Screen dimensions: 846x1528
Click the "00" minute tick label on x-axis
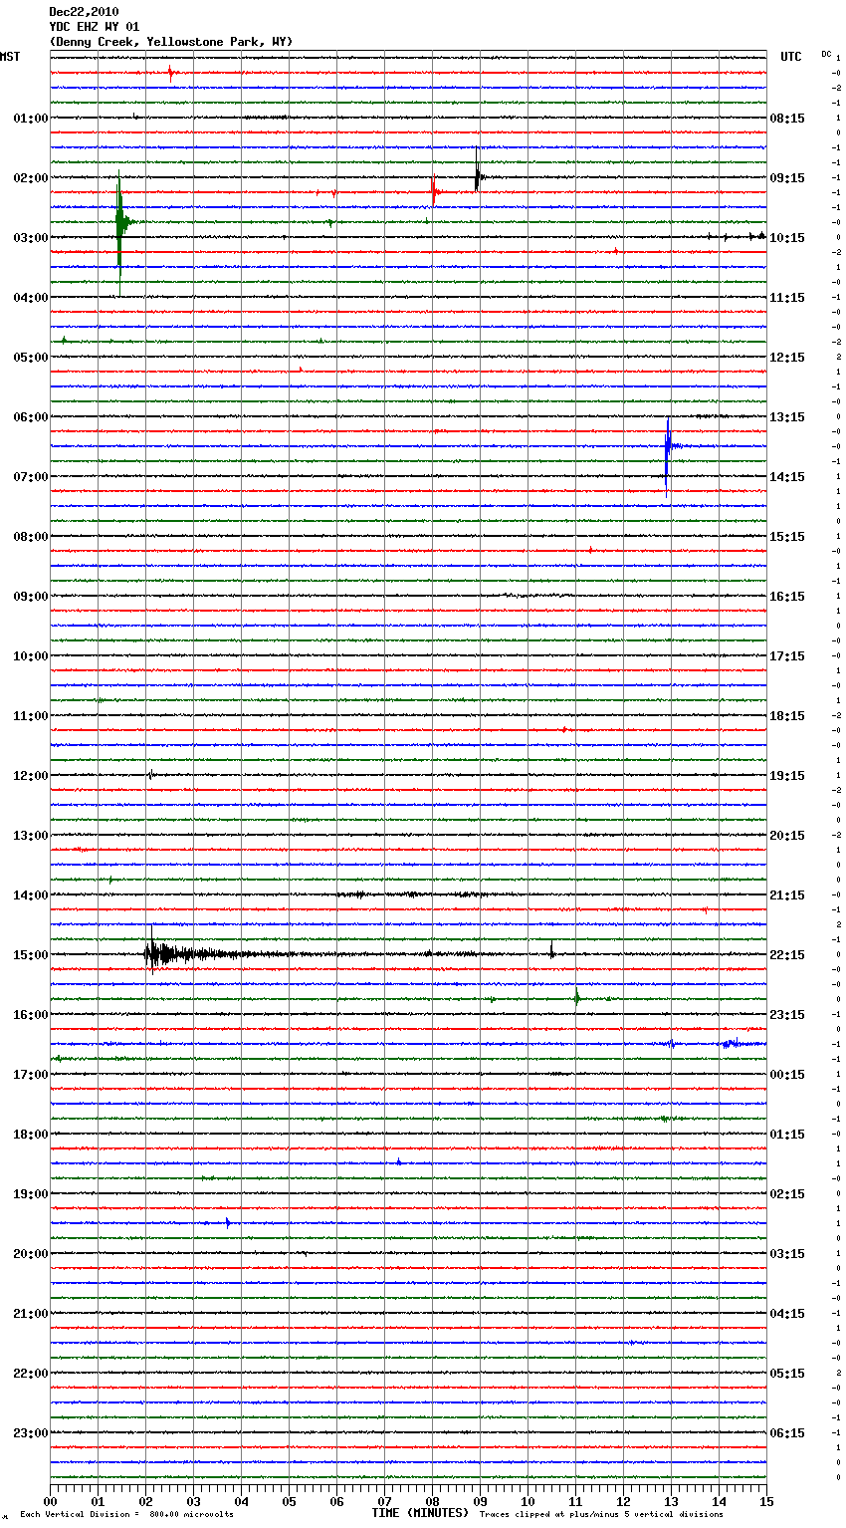point(50,1501)
